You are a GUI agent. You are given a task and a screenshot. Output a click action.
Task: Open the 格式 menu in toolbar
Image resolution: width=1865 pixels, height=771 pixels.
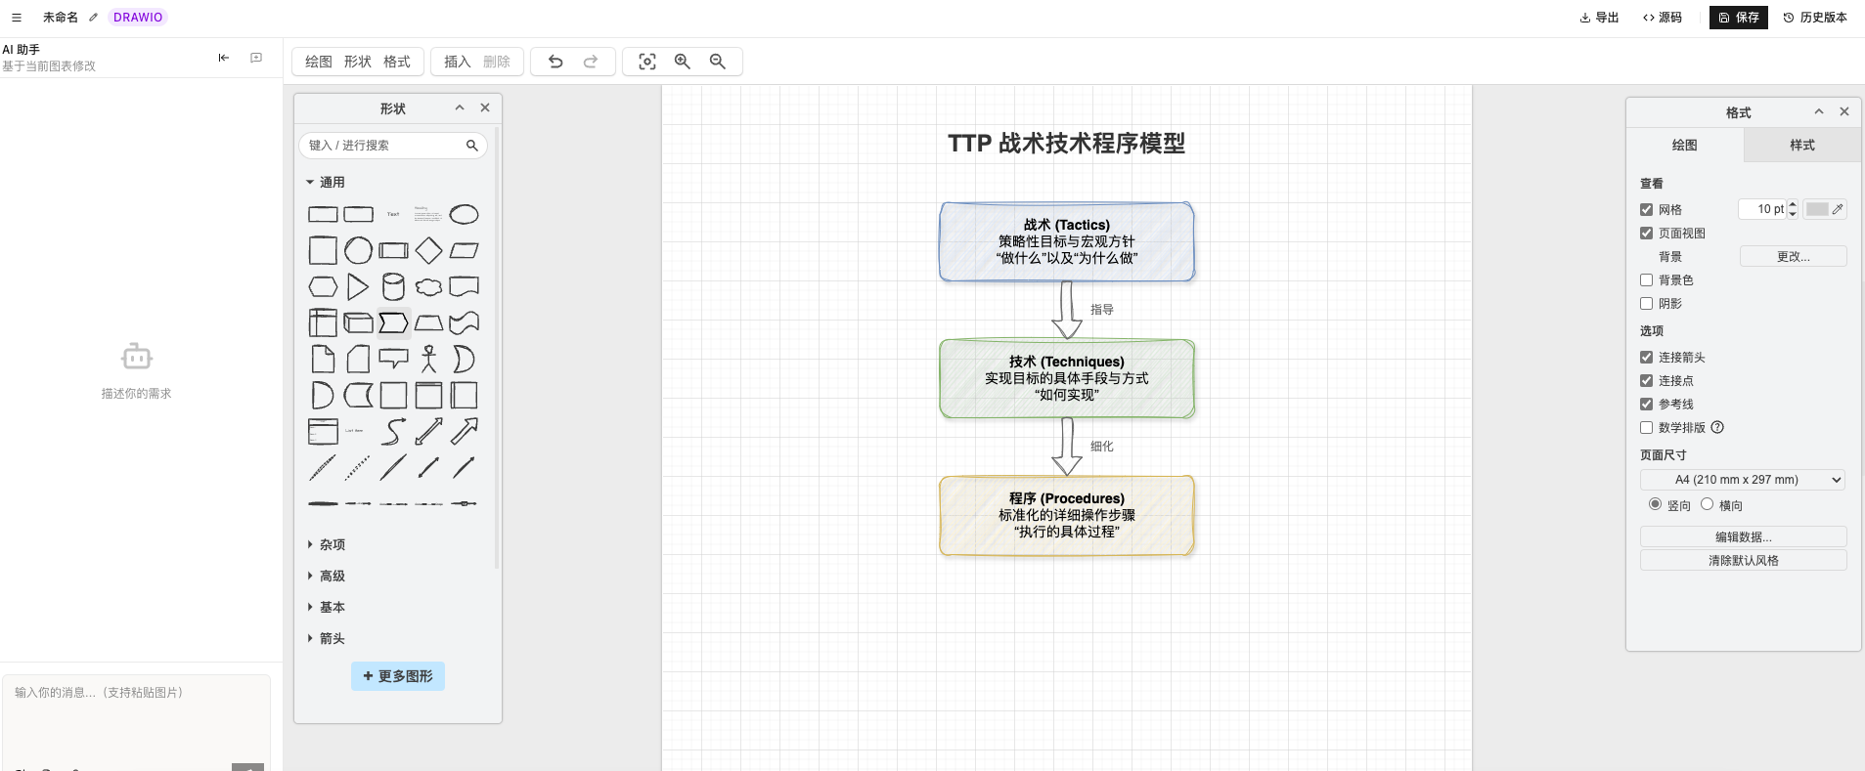point(397,62)
